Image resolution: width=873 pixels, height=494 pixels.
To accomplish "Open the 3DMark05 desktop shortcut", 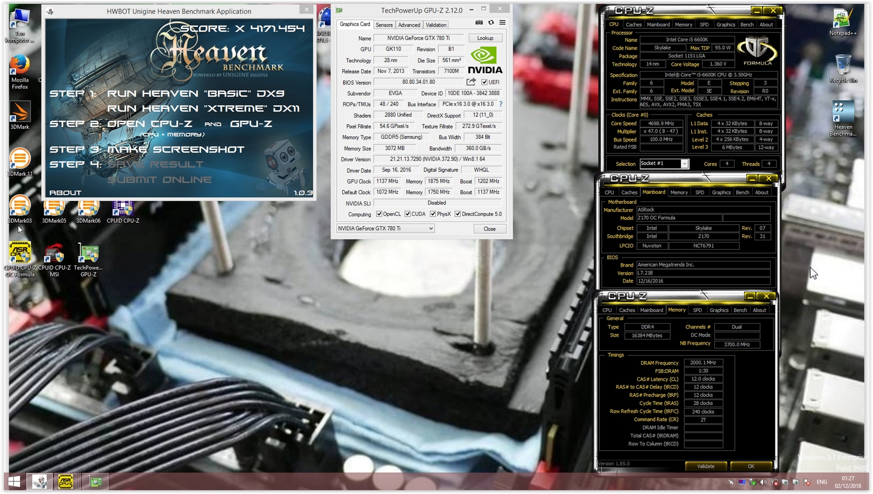I will tap(54, 212).
